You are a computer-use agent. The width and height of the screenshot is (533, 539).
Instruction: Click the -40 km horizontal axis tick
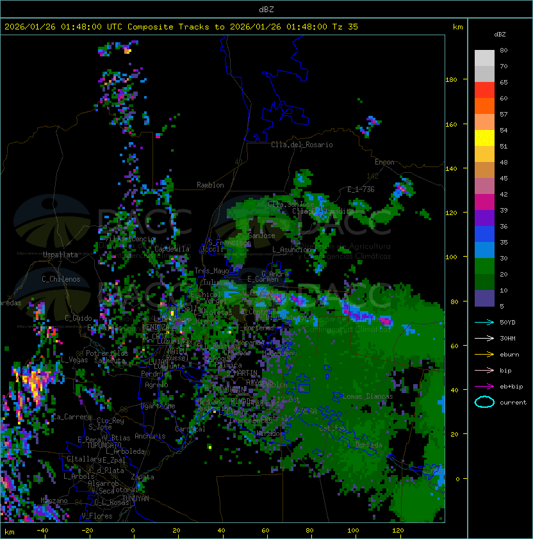pos(42,531)
